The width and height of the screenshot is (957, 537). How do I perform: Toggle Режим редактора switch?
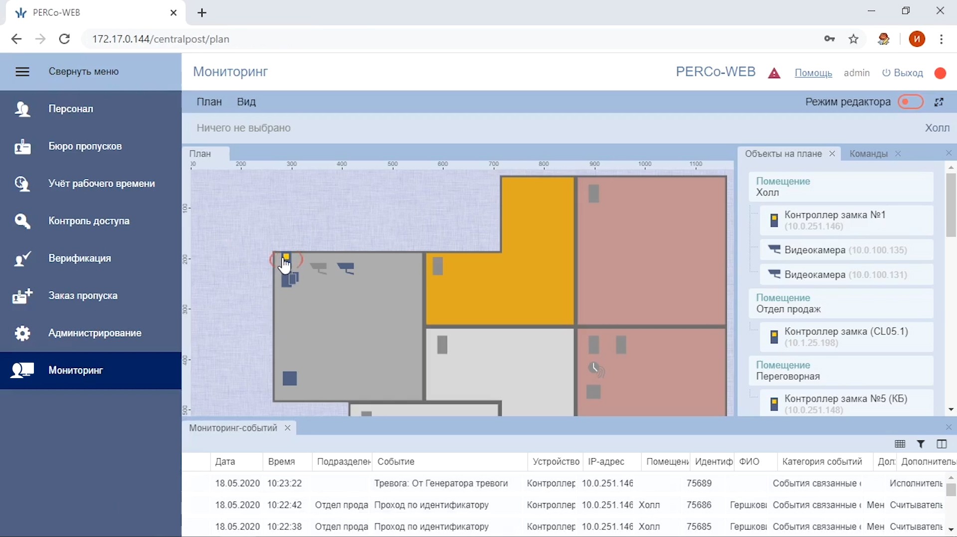click(911, 102)
